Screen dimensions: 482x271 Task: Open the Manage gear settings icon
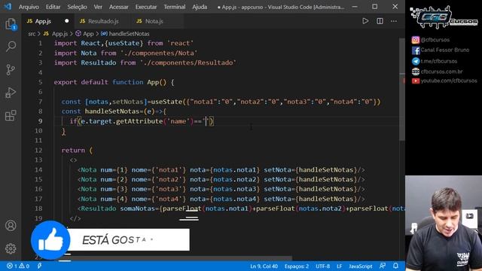coord(11,248)
